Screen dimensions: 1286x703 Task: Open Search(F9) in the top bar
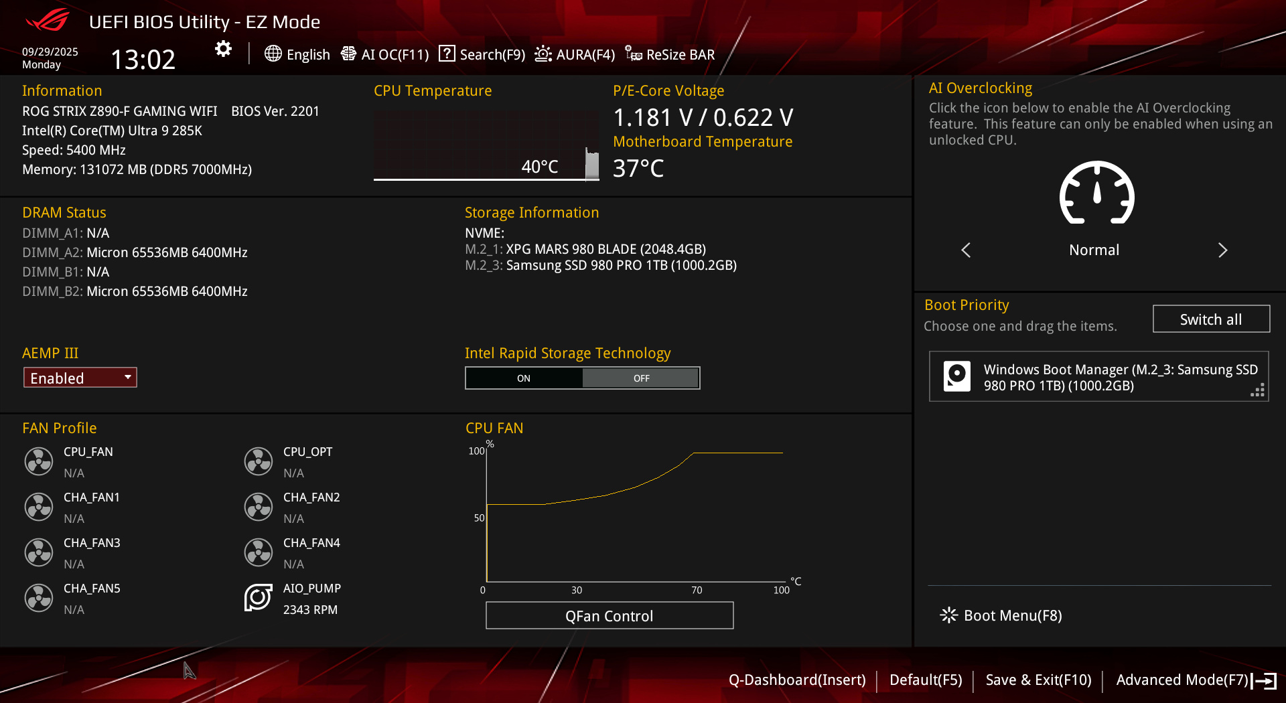[482, 54]
